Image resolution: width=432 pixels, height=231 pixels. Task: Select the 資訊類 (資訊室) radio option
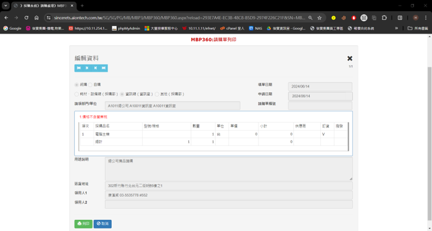[x=122, y=94]
